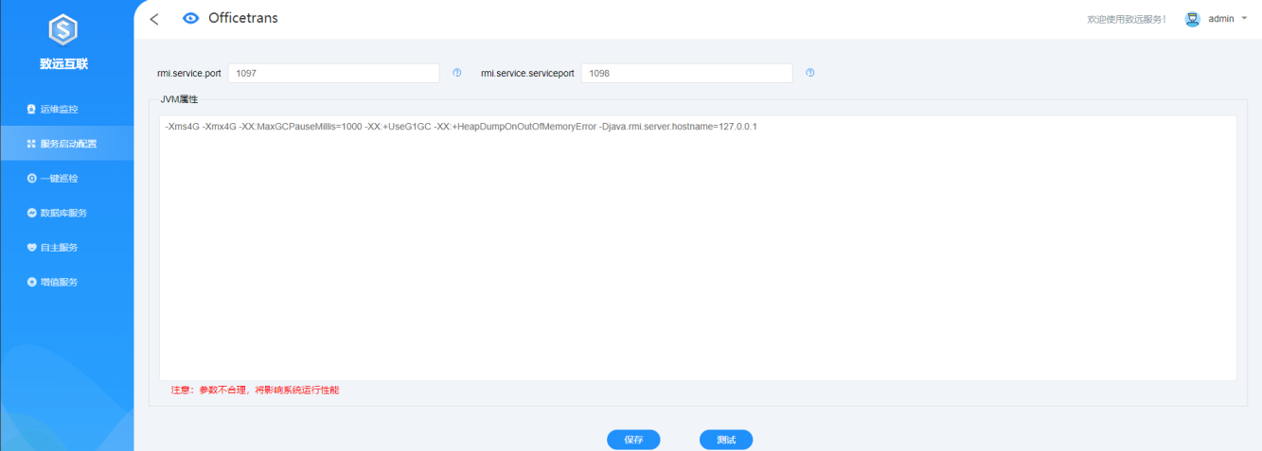
Task: Click the 运维监控 sidebar icon
Action: pyautogui.click(x=31, y=109)
